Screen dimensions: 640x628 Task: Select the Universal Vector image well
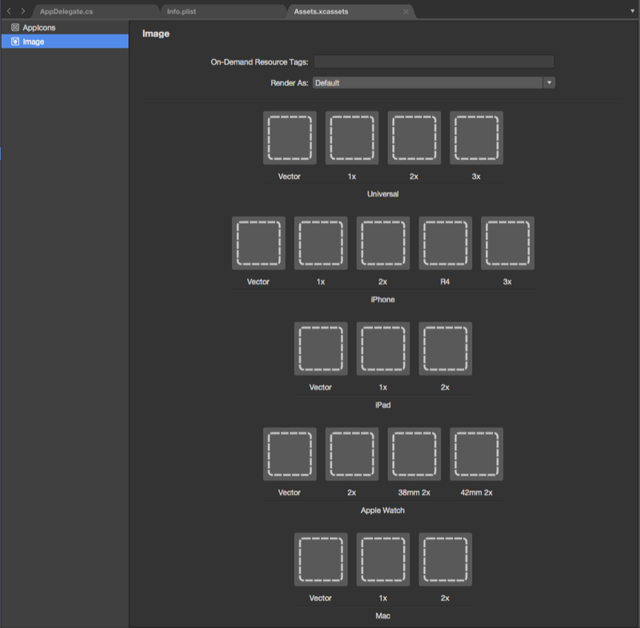(x=289, y=137)
